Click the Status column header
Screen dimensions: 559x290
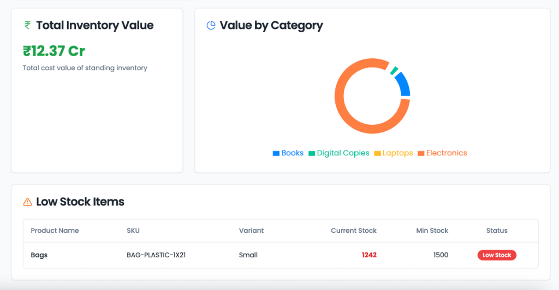tap(497, 231)
